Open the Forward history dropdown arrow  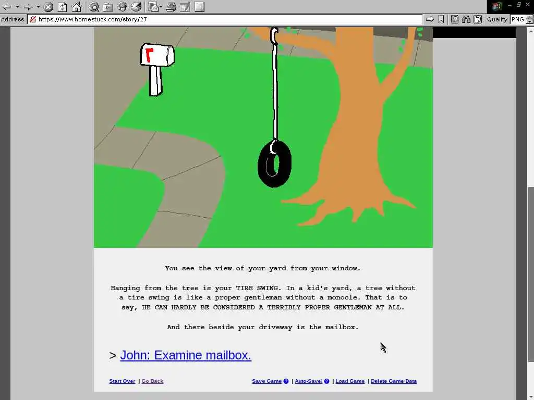tap(38, 7)
